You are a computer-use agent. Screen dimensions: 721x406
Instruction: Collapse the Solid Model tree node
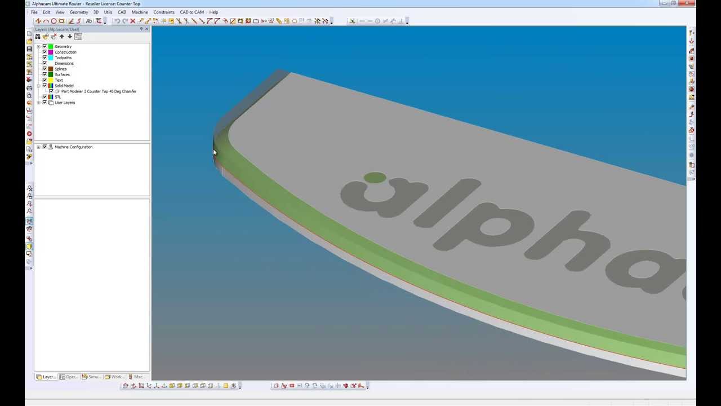tap(38, 86)
